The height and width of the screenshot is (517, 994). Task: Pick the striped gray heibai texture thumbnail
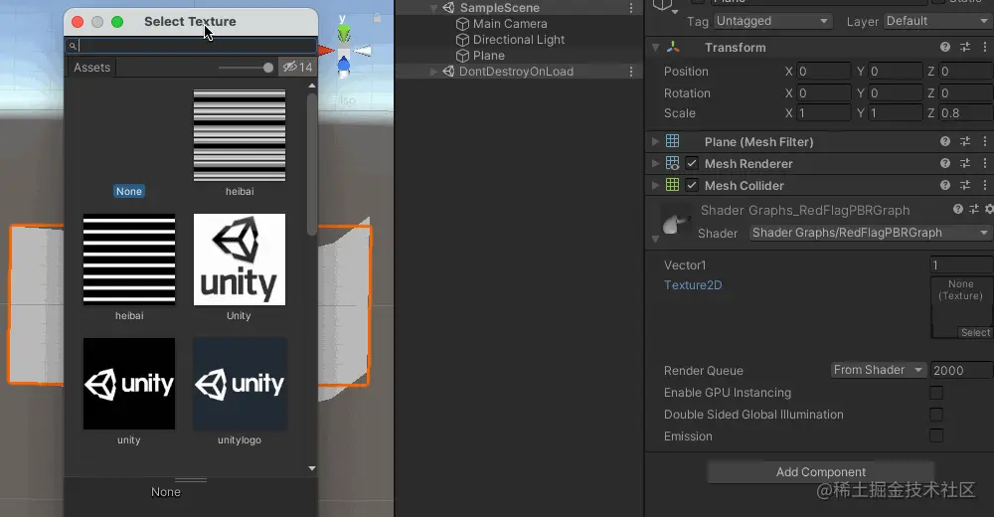point(239,135)
